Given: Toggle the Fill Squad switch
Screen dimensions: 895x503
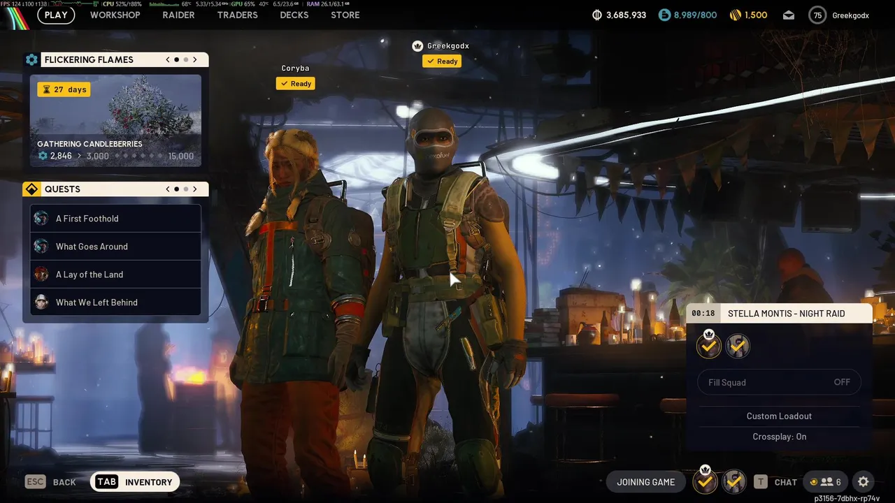Looking at the screenshot, I should click(780, 382).
